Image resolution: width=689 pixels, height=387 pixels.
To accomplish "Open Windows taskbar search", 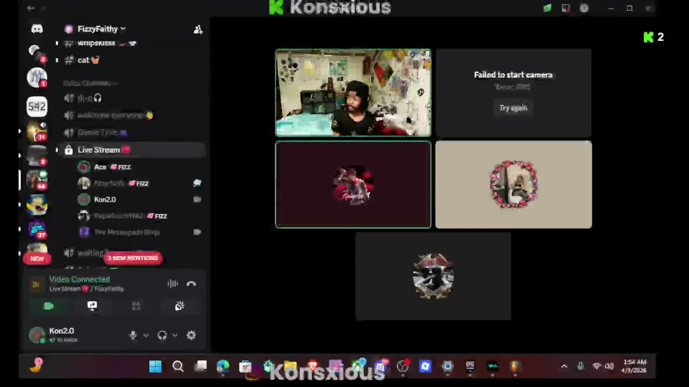I will [178, 367].
